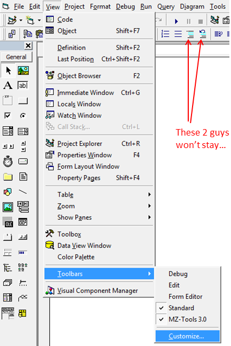Select the OLE container control

coord(8,222)
